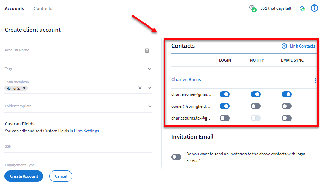Click the Cancel button
The width and height of the screenshot is (321, 187).
point(61,176)
